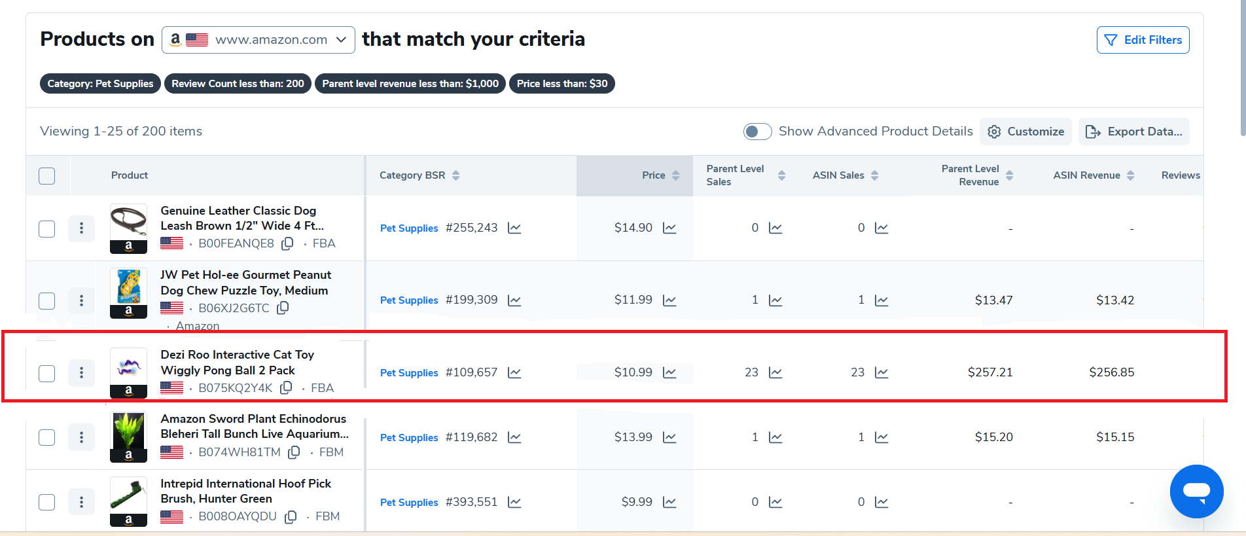
Task: Check the select-all checkbox in table header
Action: (x=47, y=176)
